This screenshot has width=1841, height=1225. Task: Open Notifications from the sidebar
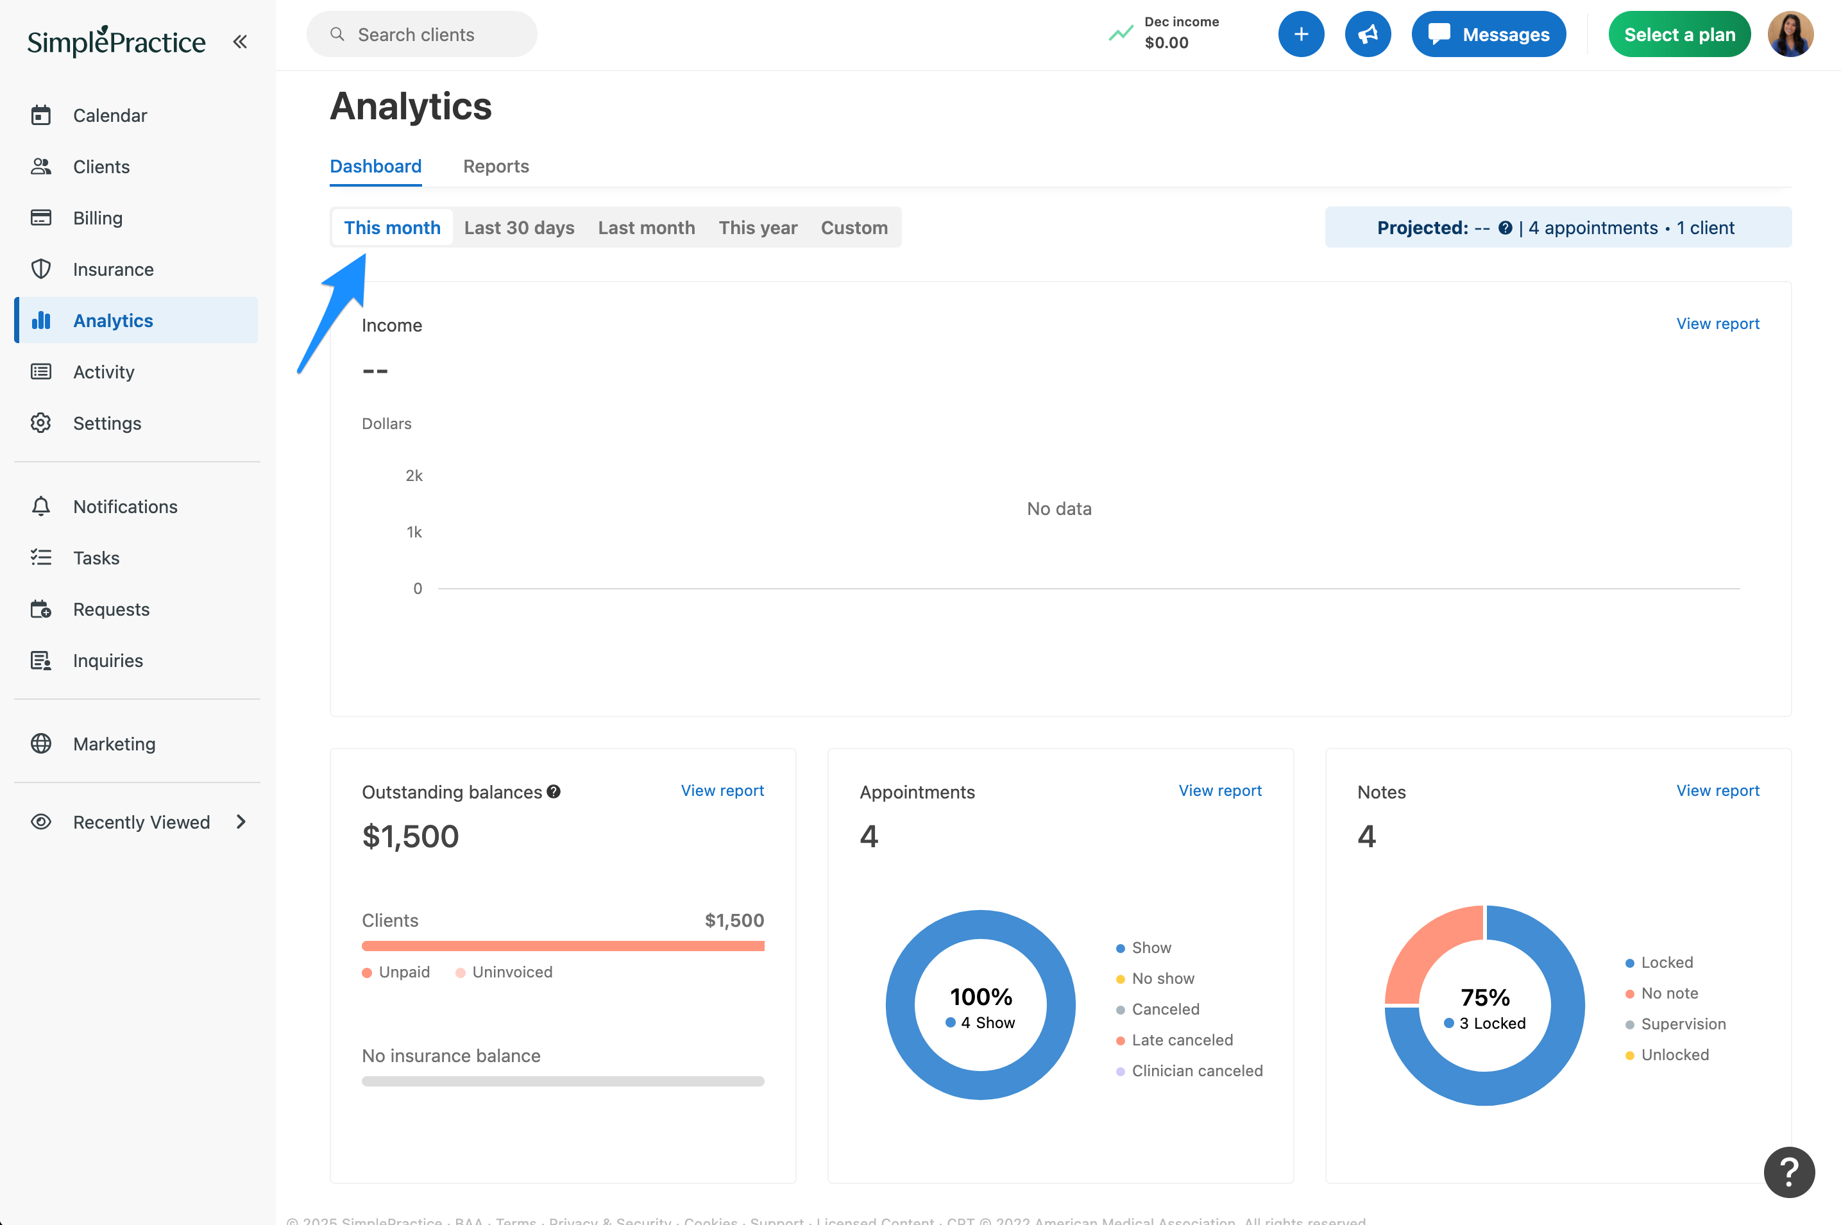[125, 506]
